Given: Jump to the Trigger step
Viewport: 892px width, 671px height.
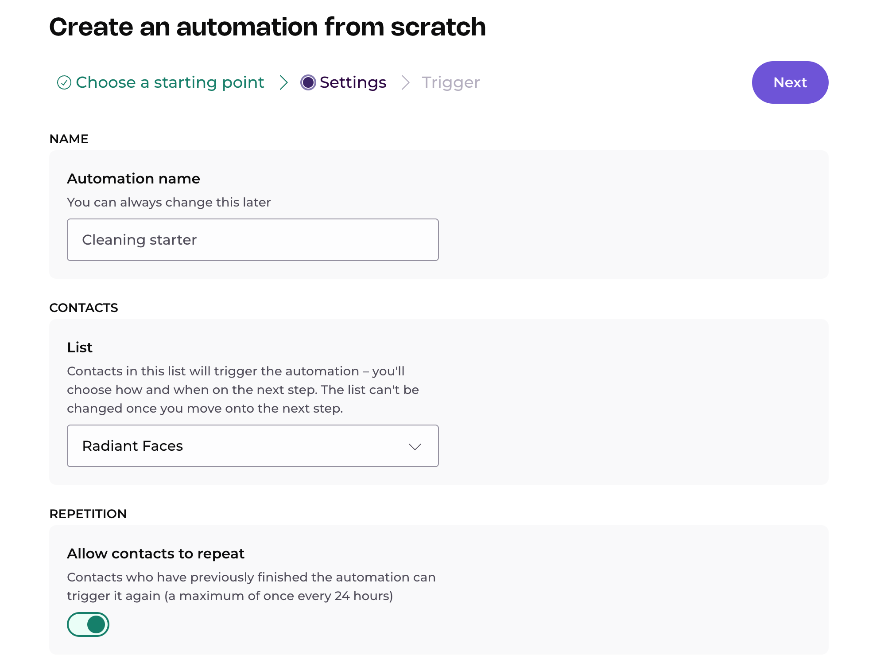Looking at the screenshot, I should [450, 82].
